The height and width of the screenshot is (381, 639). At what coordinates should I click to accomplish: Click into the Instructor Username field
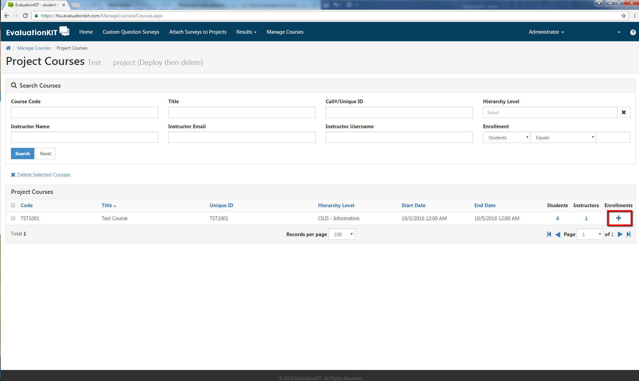[x=399, y=137]
